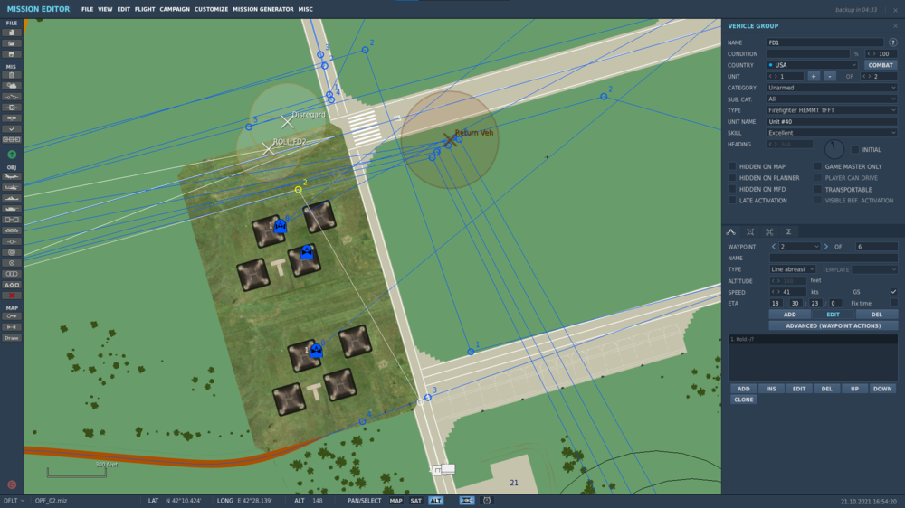The height and width of the screenshot is (508, 905).
Task: Click ADVANCED (WAYPOINT ACTIONS) button
Action: (834, 325)
